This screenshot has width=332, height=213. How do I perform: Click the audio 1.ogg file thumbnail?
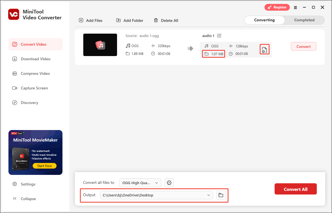pos(100,45)
